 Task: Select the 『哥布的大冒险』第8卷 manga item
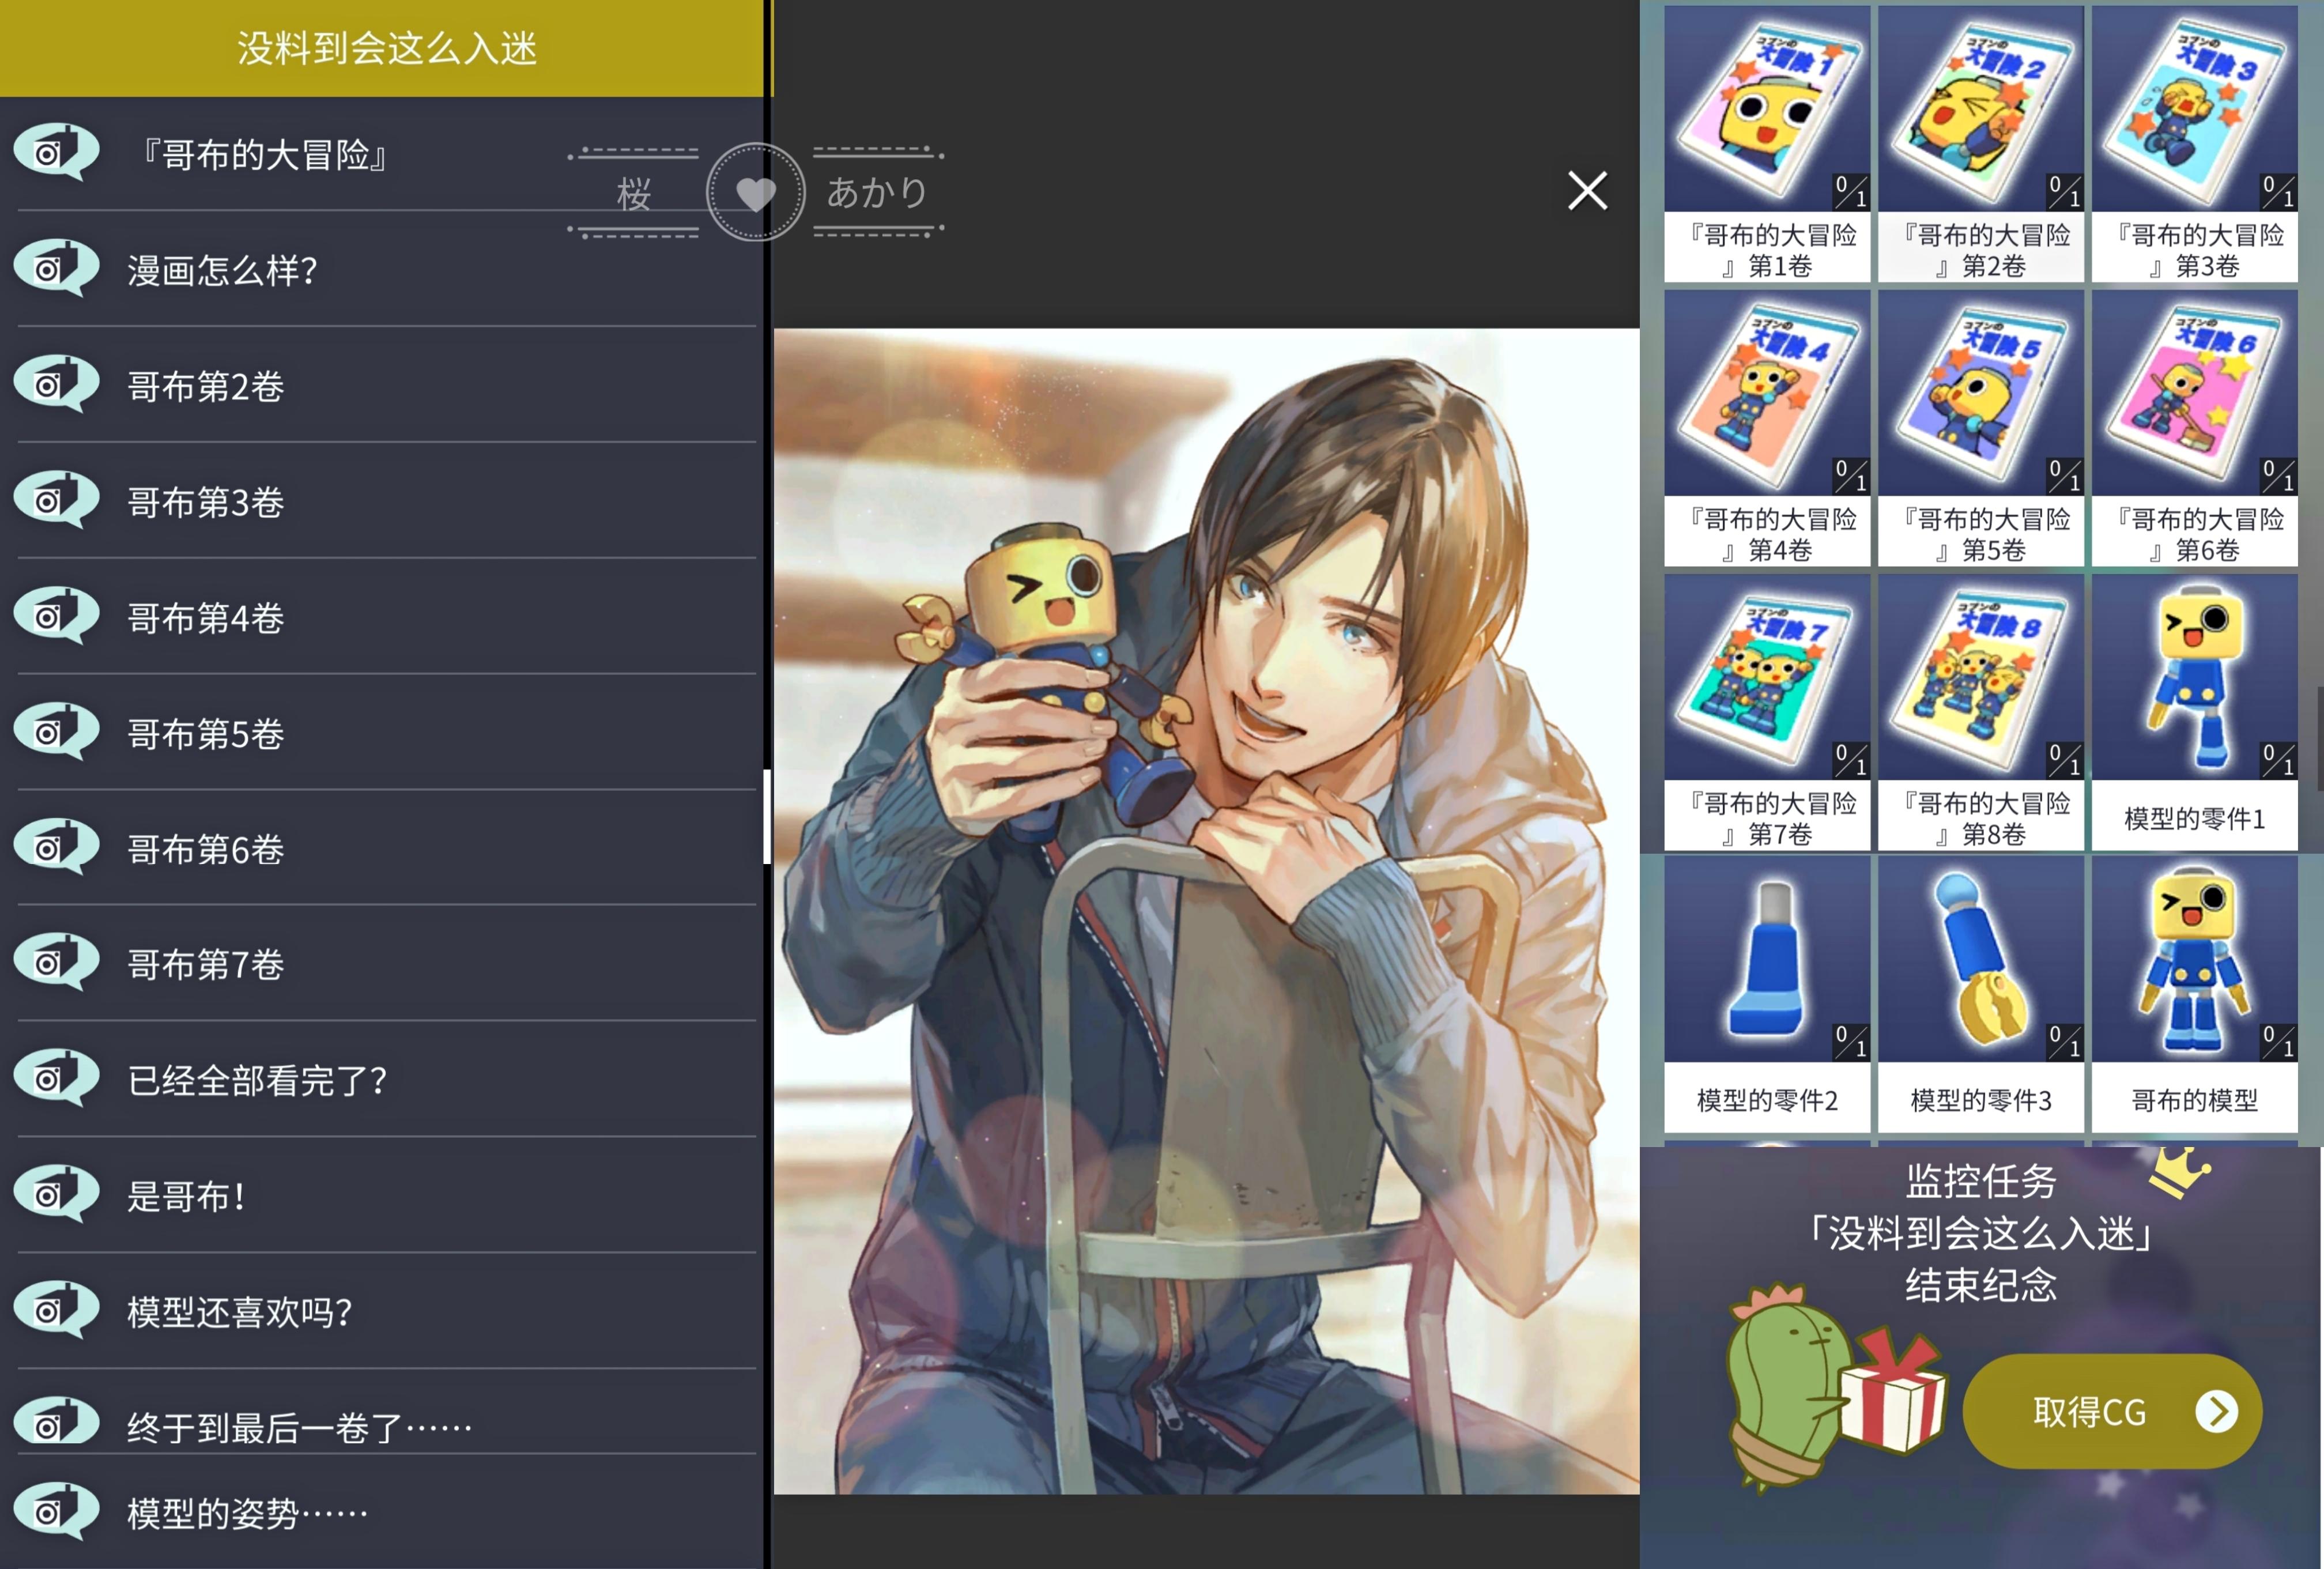(1980, 711)
